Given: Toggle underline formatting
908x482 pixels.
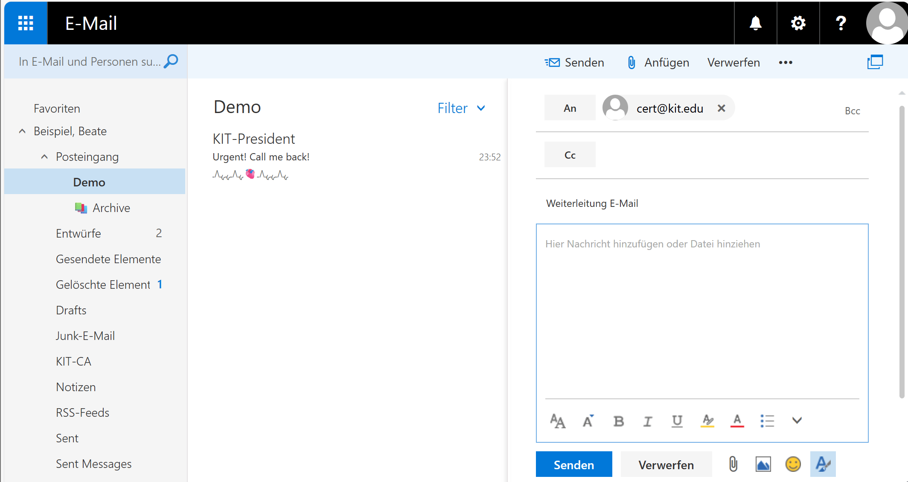Looking at the screenshot, I should (677, 421).
